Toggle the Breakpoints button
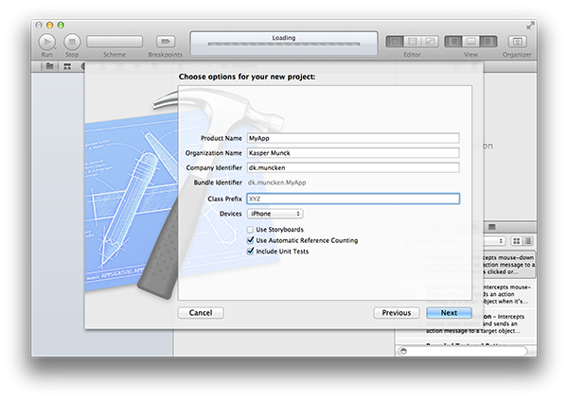 coord(166,42)
